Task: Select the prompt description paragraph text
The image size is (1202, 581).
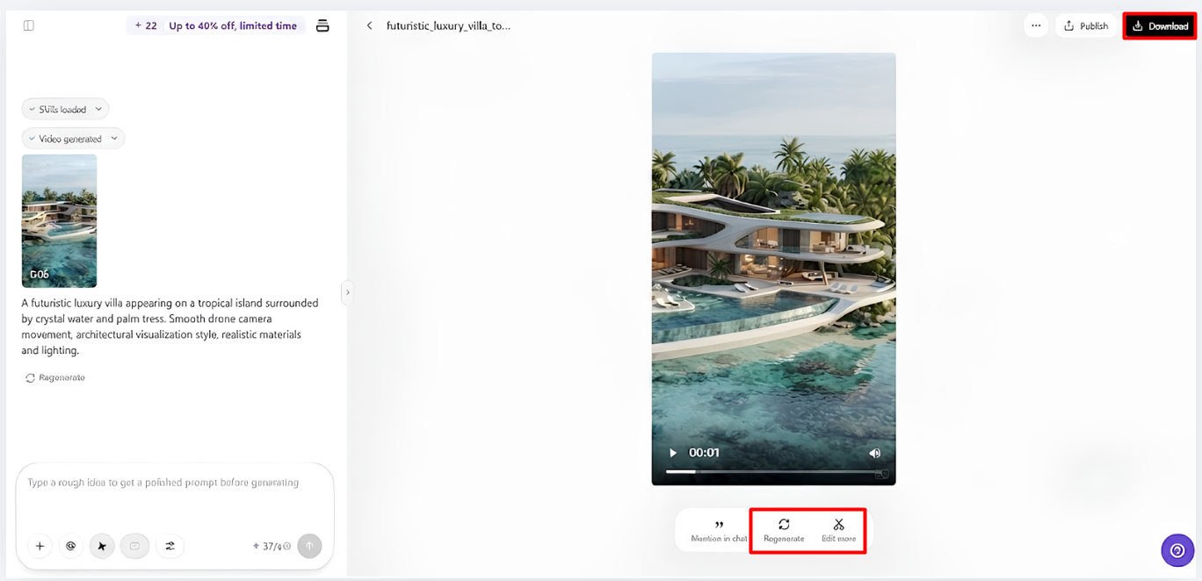Action: point(170,326)
